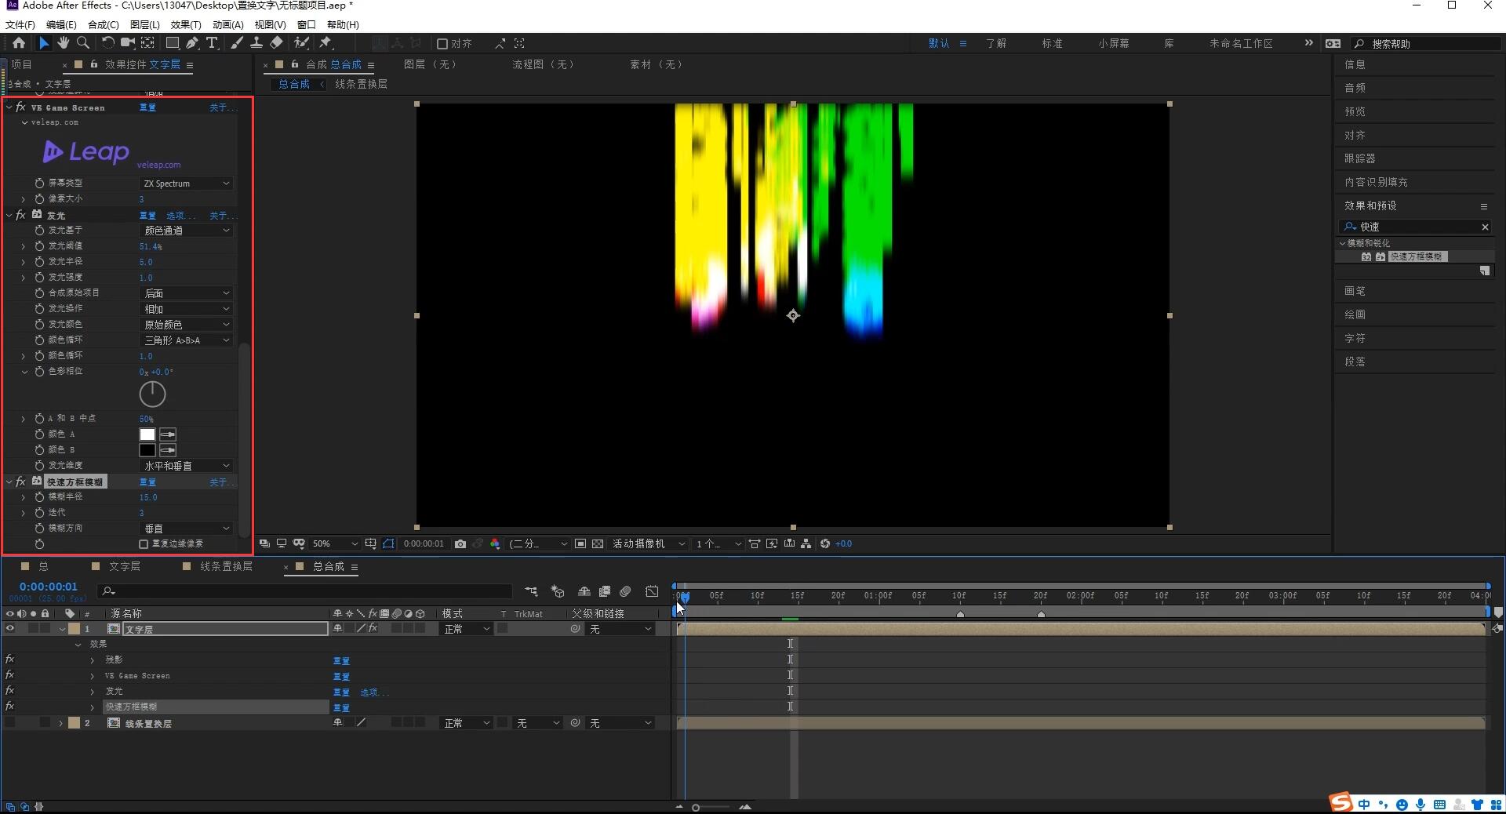Click the show channel RGB color icon
The width and height of the screenshot is (1506, 814).
(x=495, y=543)
